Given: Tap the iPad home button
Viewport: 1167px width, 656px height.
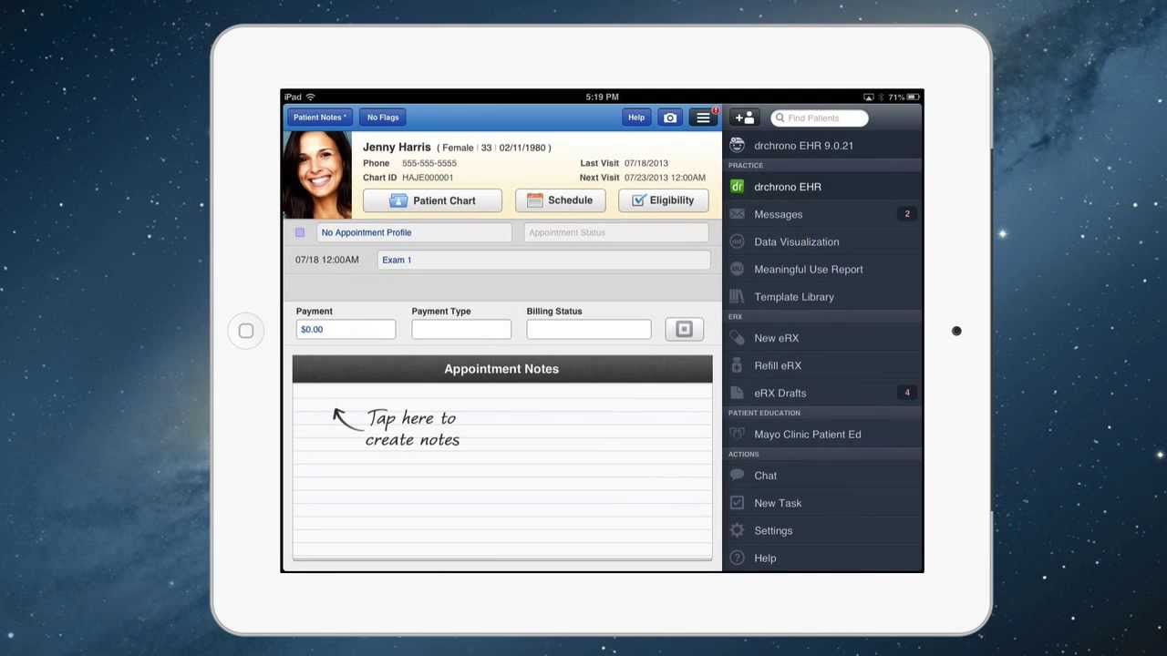Looking at the screenshot, I should 246,331.
